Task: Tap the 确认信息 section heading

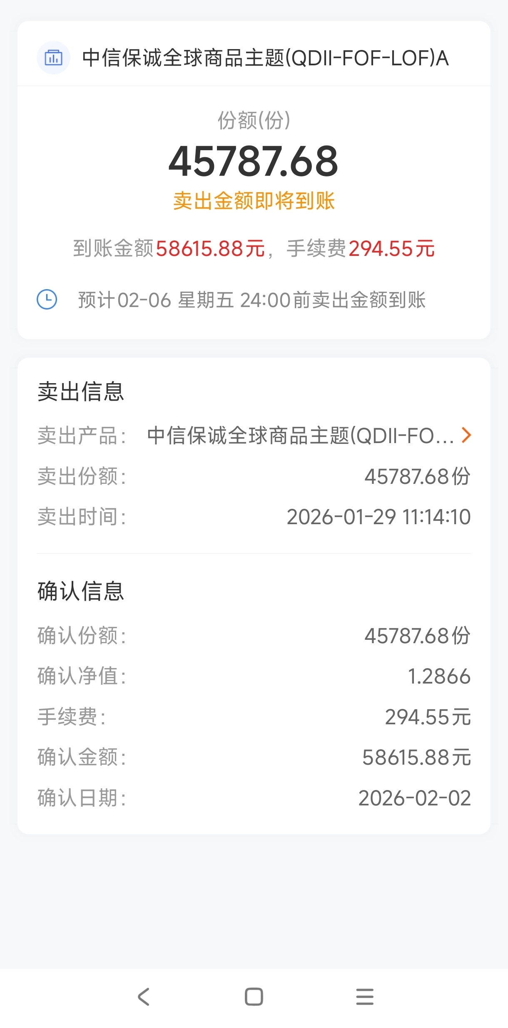Action: coord(81,591)
